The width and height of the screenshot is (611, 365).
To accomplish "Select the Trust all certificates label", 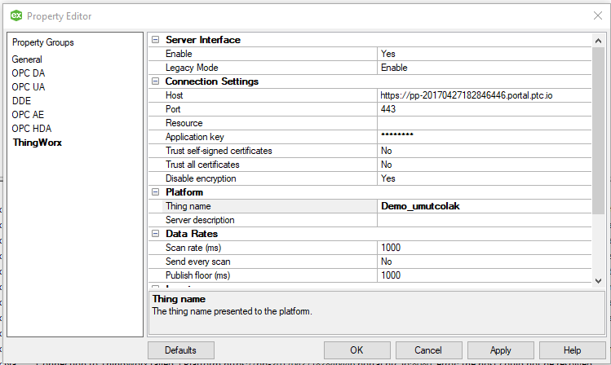I will 202,165.
